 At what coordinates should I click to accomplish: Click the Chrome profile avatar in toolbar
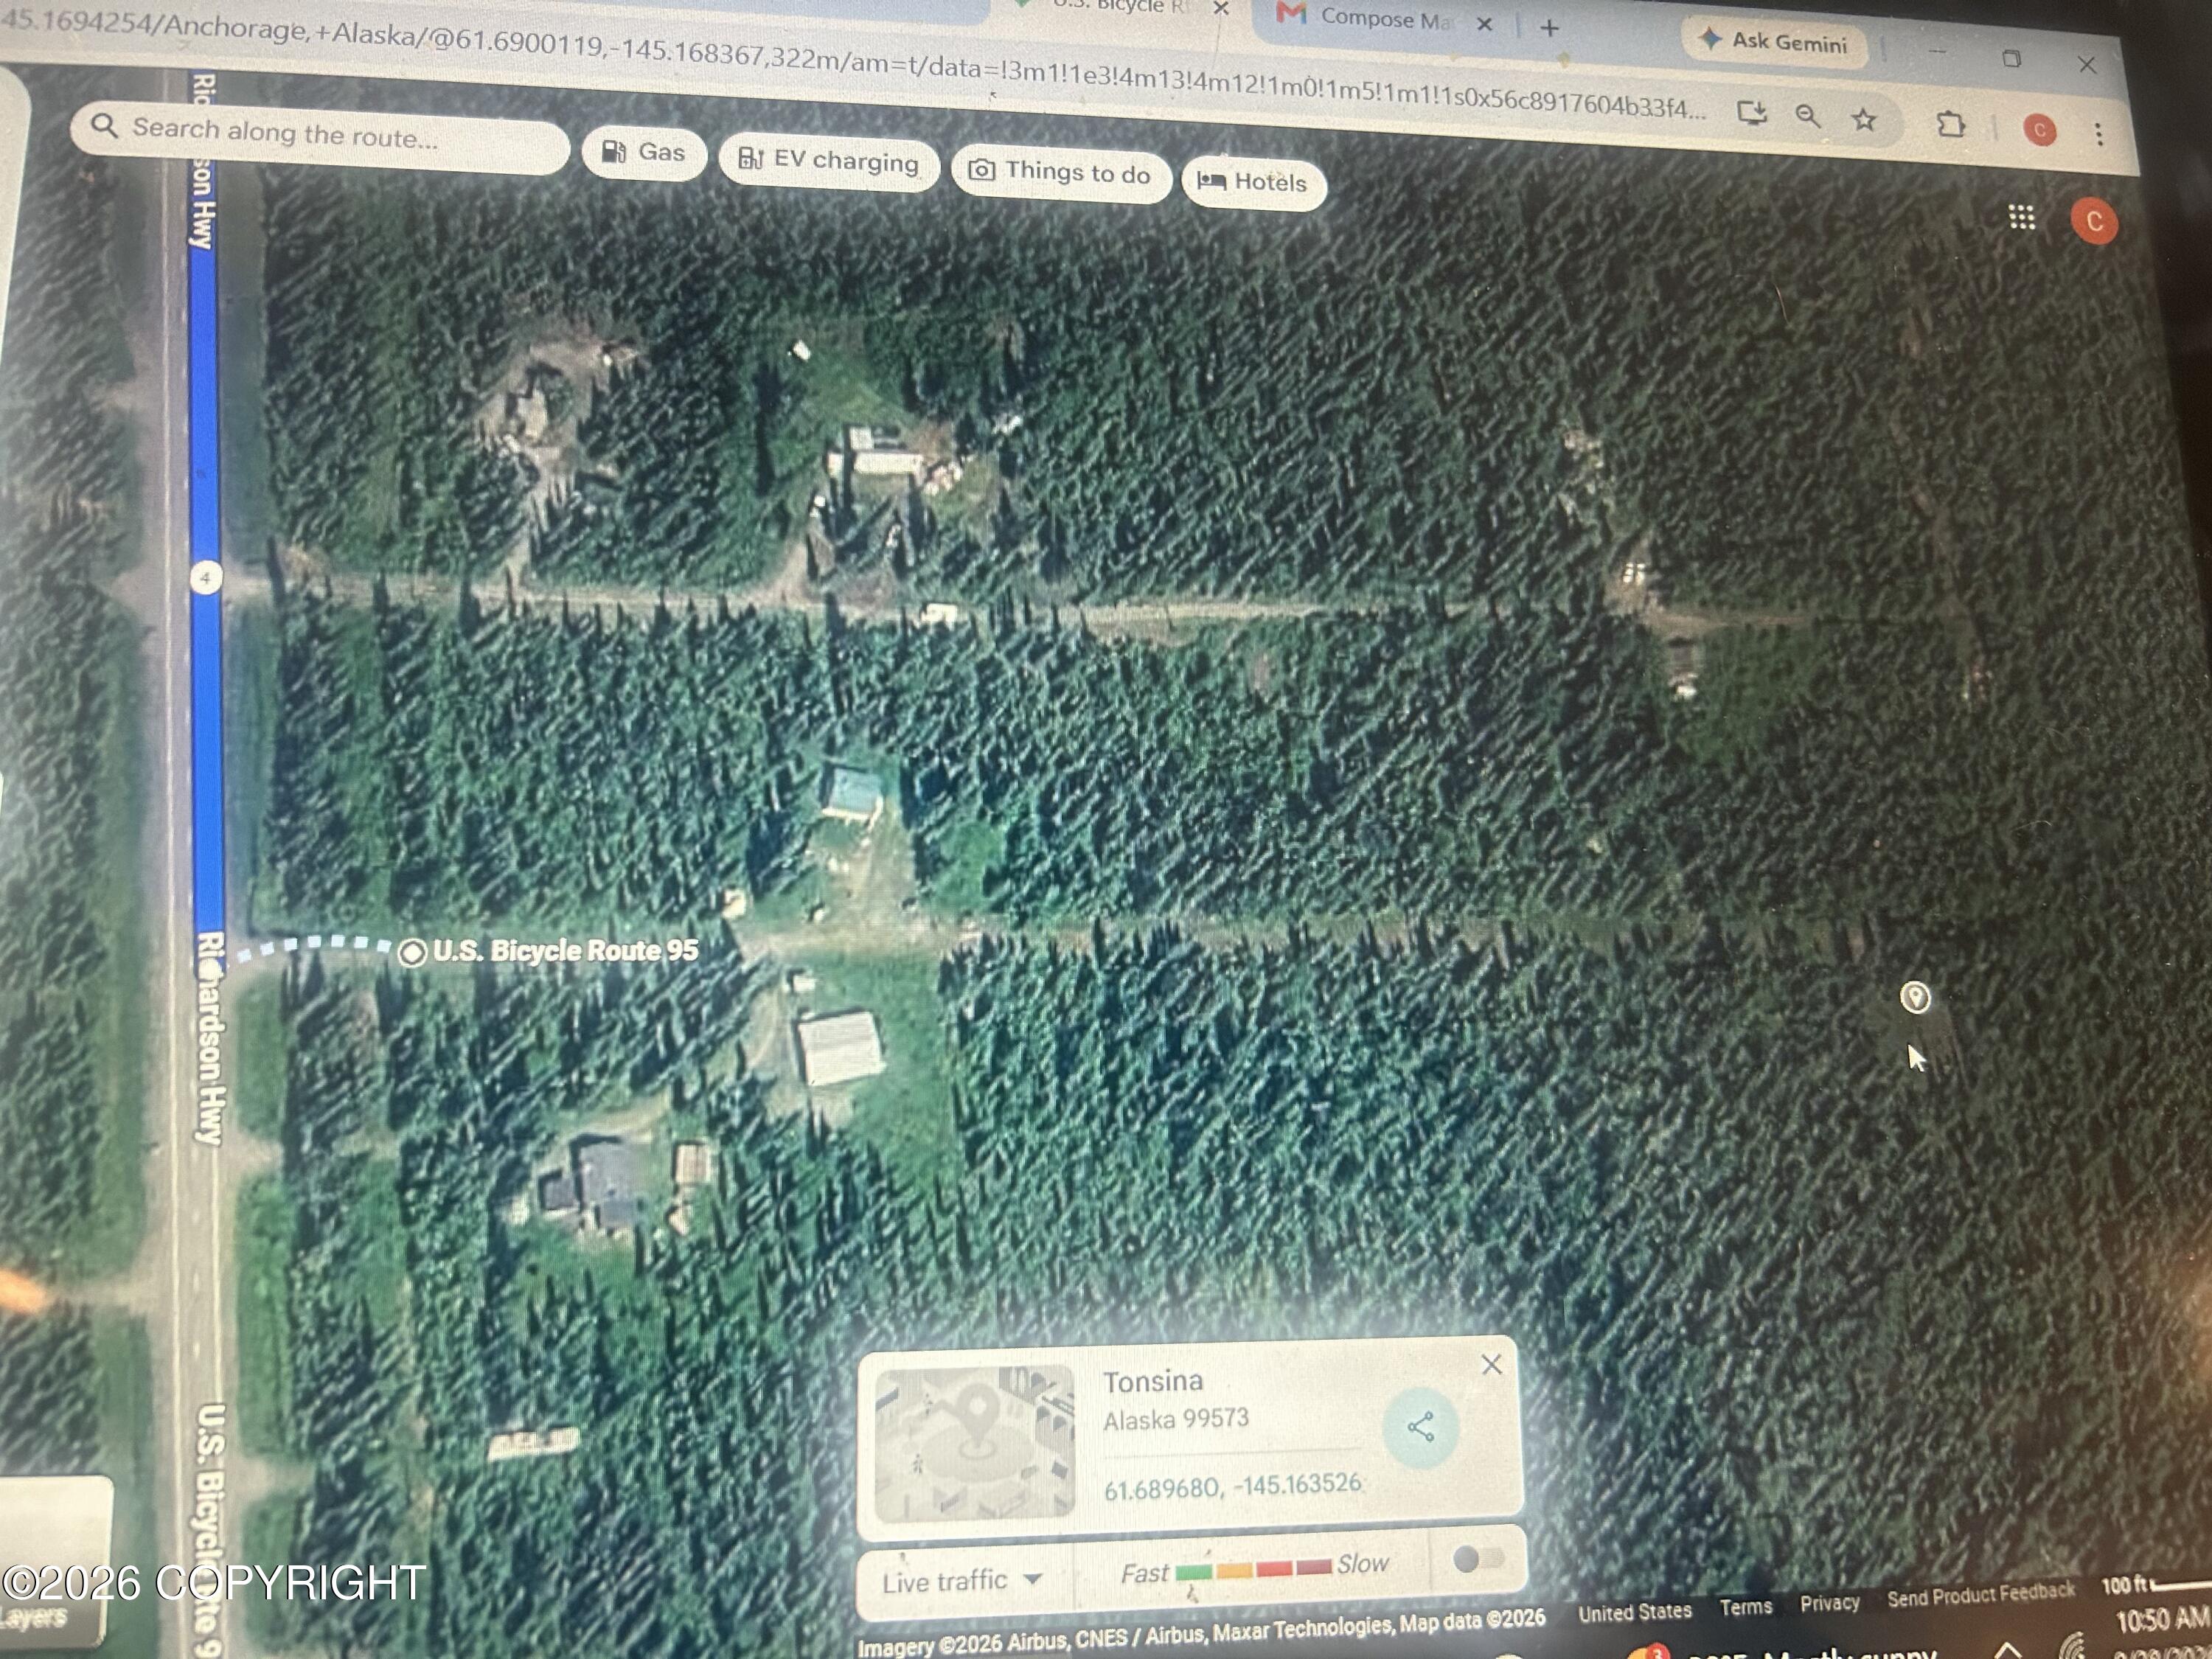[2039, 130]
